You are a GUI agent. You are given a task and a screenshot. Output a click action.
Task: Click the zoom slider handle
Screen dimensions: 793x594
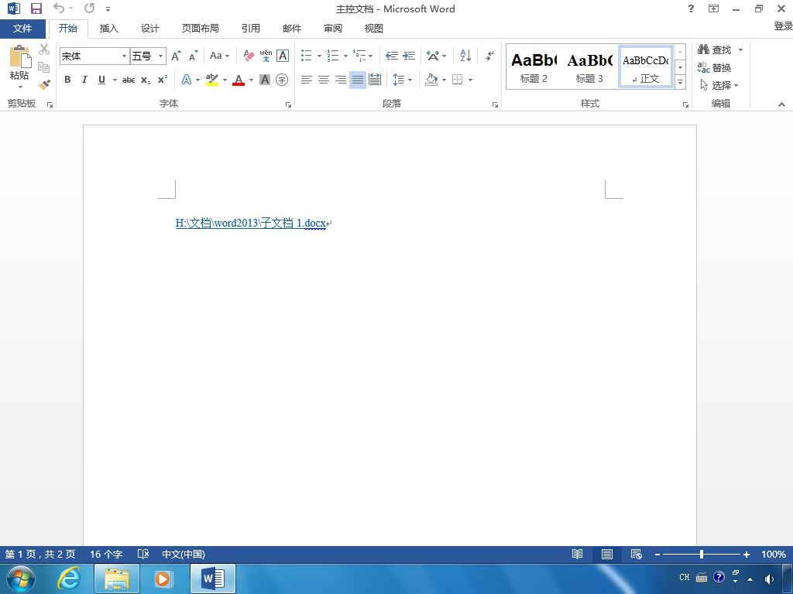click(x=702, y=554)
